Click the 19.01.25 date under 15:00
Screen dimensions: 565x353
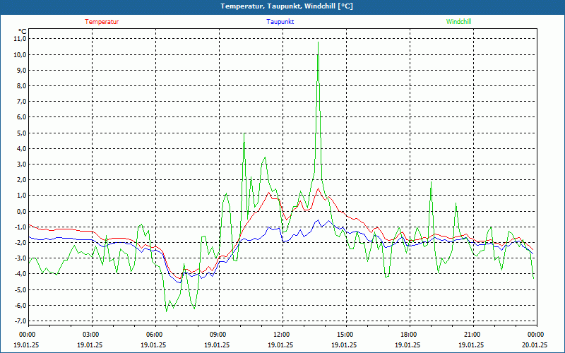pyautogui.click(x=344, y=345)
